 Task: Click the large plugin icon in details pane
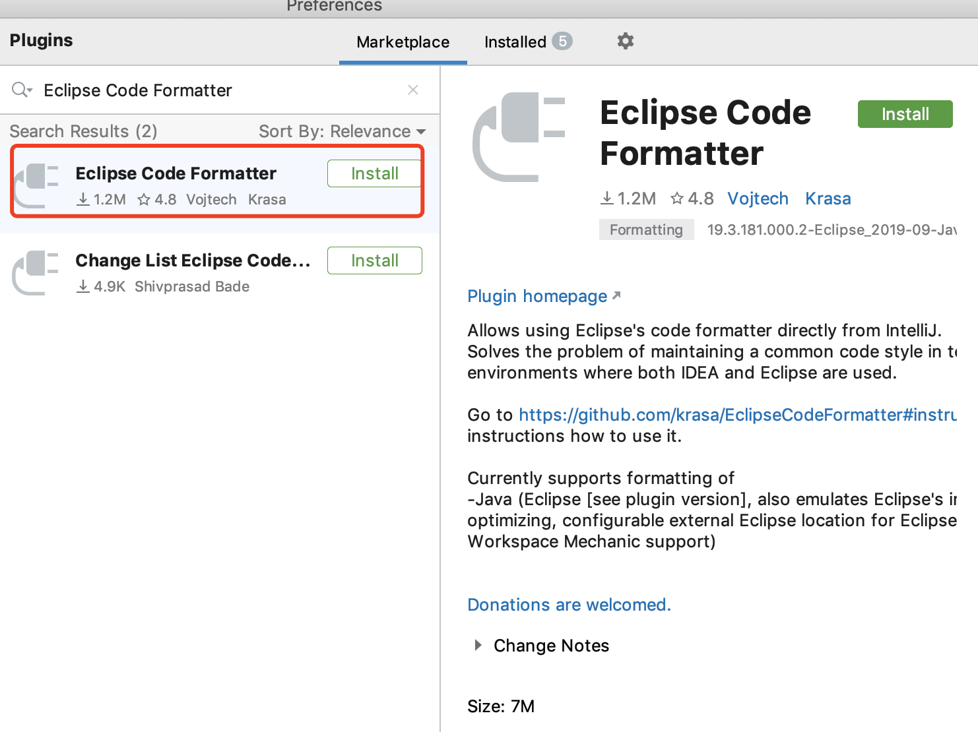tap(519, 137)
